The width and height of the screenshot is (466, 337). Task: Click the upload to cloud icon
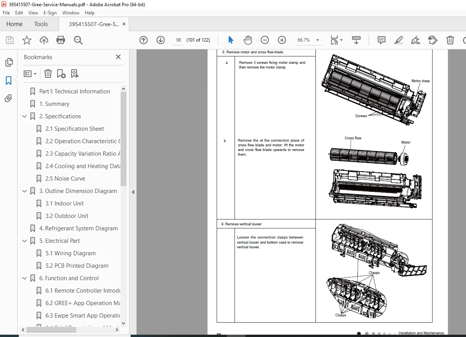[x=44, y=40]
